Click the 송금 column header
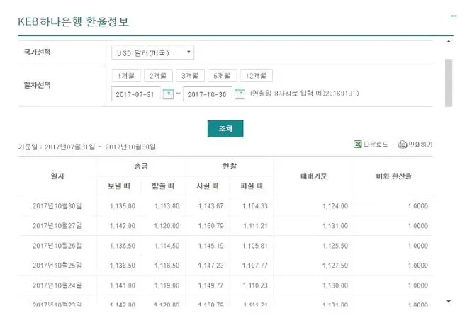Image resolution: width=472 pixels, height=323 pixels. (x=141, y=166)
